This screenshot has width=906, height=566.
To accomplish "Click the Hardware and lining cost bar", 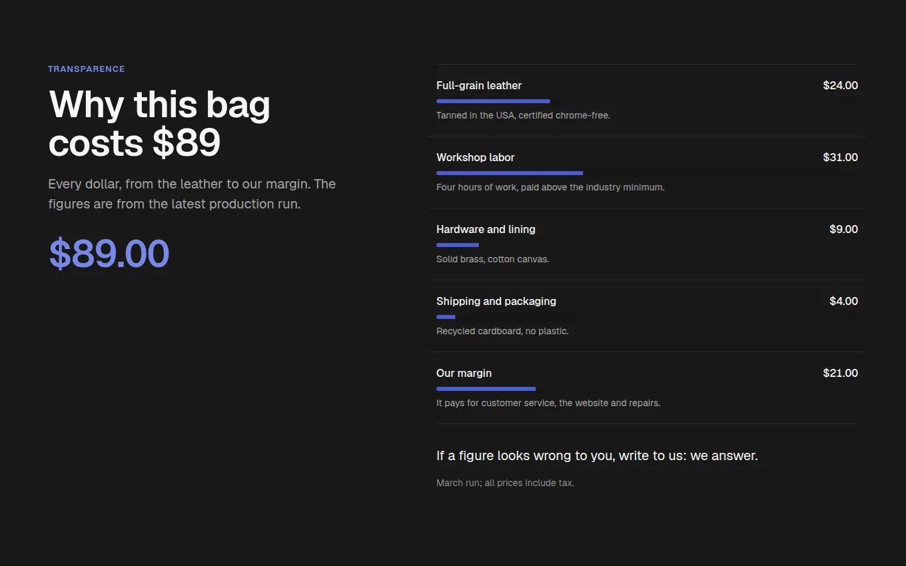I will tap(458, 245).
